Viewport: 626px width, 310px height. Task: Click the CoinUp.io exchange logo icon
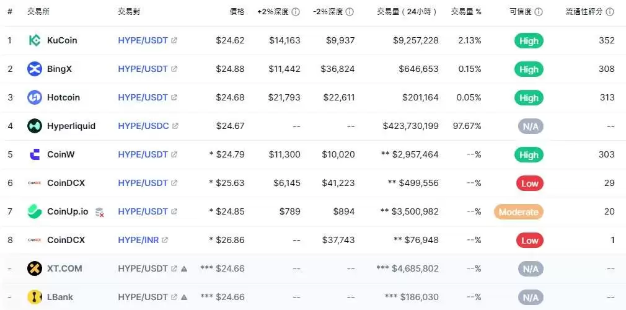[x=35, y=211]
